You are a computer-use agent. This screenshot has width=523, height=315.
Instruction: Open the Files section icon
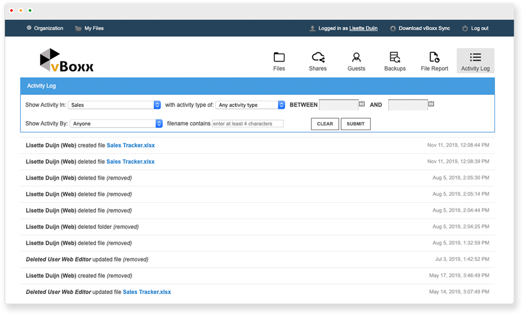[279, 57]
